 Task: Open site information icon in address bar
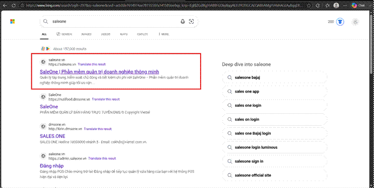click(x=22, y=5)
